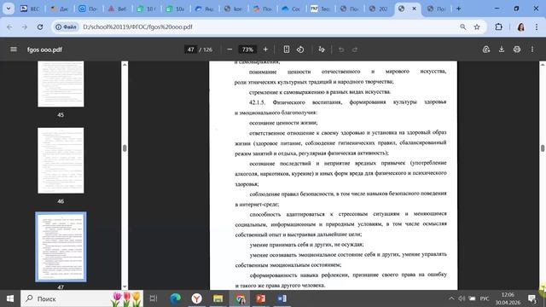Expand the tab search dropdown
This screenshot has width=546, height=307.
click(9, 9)
